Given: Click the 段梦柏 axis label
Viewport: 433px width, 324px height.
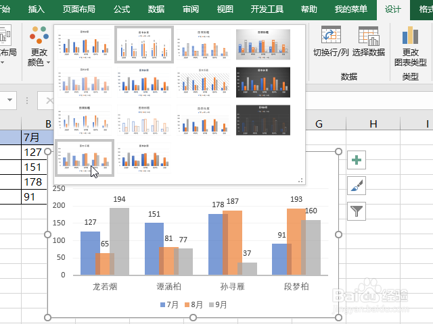Looking at the screenshot, I should click(x=296, y=286).
